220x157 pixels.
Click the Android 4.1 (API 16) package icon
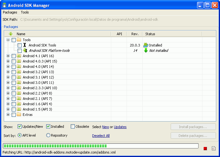point(19,56)
